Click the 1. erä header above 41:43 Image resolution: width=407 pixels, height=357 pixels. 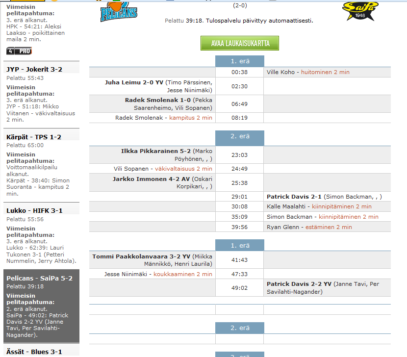[x=240, y=245]
